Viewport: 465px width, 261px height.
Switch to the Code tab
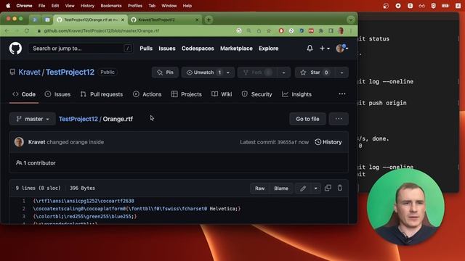point(24,94)
